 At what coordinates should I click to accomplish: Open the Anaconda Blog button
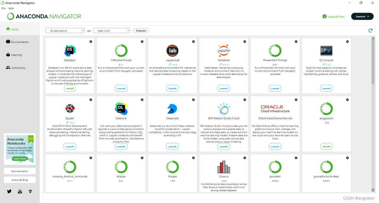[20, 180]
